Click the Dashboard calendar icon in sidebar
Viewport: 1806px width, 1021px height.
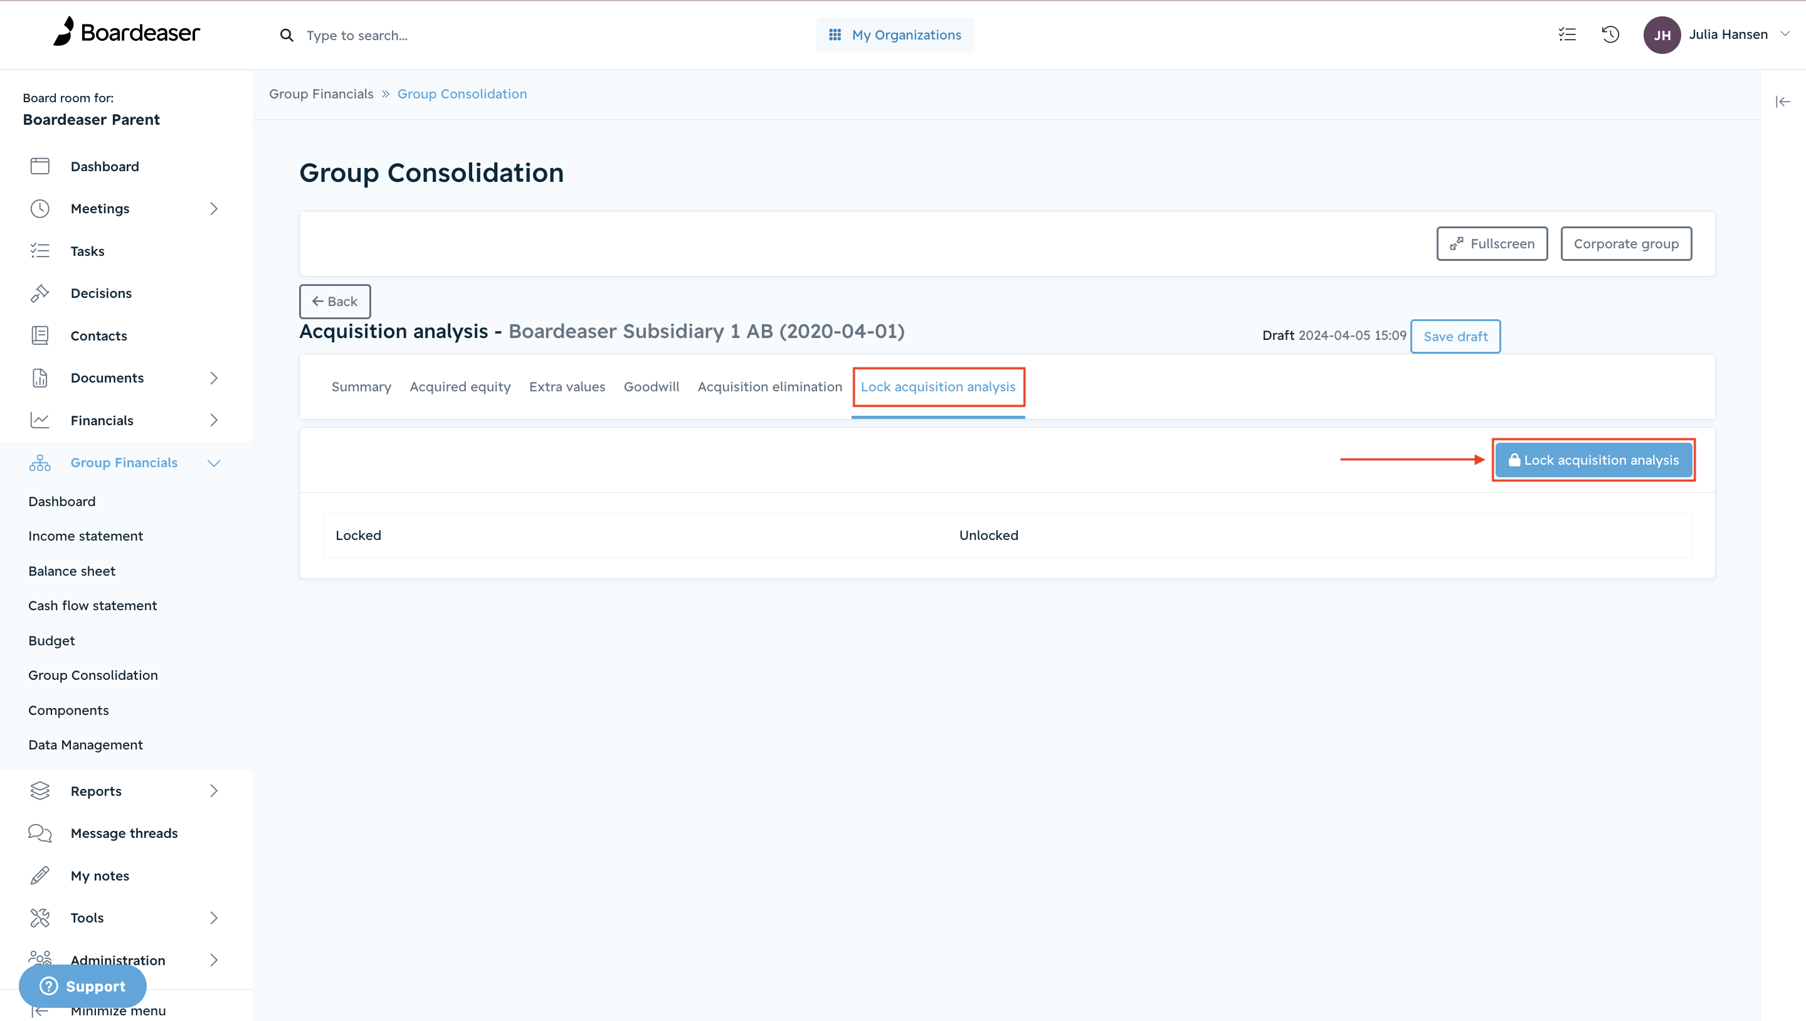[40, 166]
